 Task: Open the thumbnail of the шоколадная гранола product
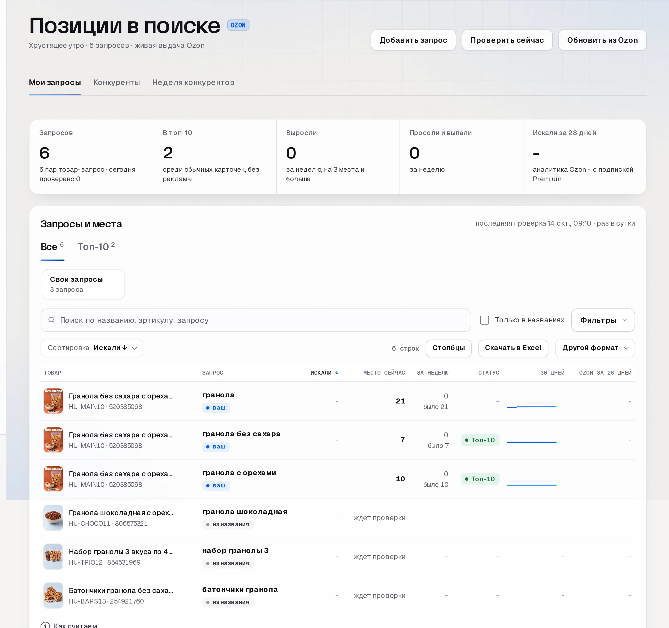pos(53,518)
